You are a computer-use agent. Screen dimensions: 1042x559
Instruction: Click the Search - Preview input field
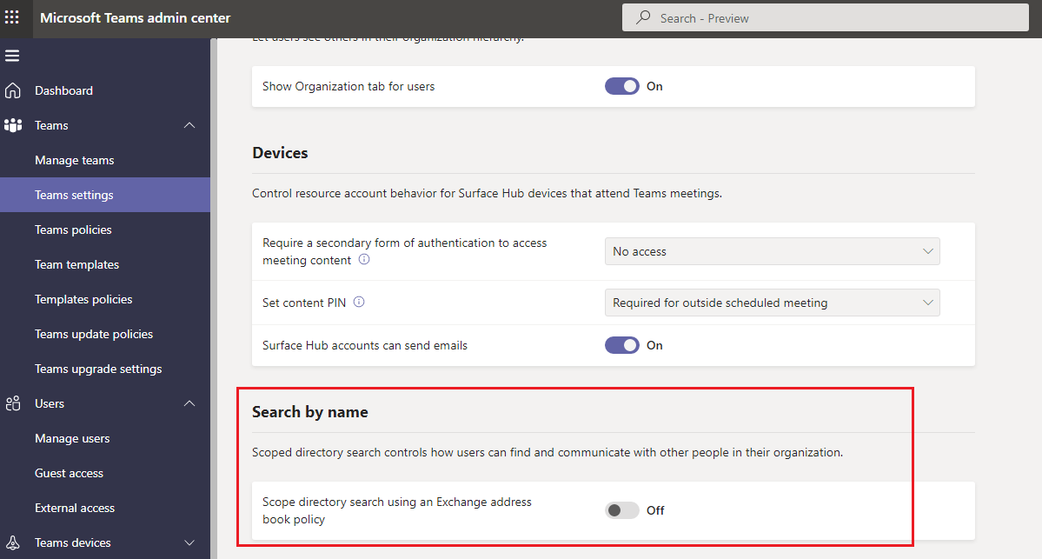[824, 17]
